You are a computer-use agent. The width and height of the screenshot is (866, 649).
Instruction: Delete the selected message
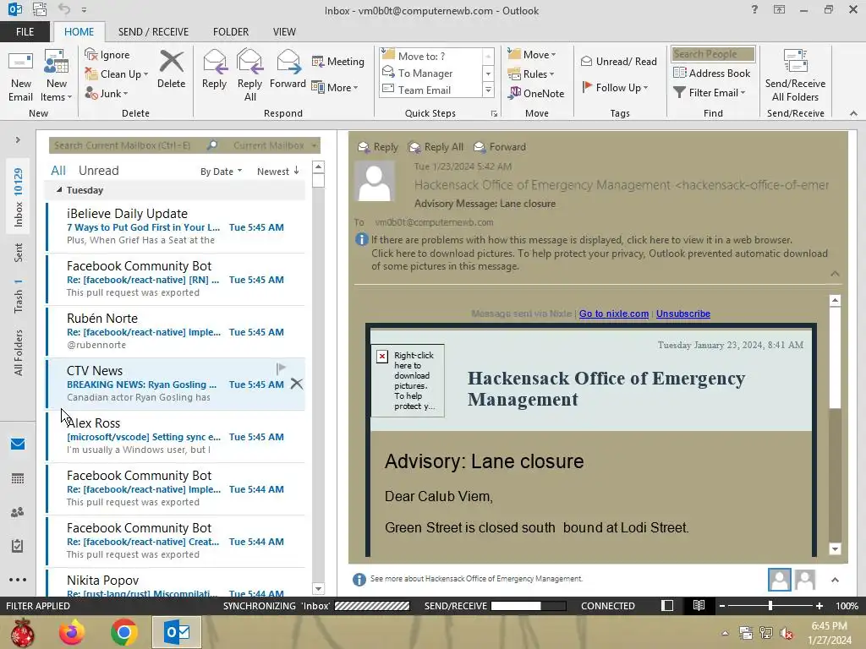pos(171,69)
